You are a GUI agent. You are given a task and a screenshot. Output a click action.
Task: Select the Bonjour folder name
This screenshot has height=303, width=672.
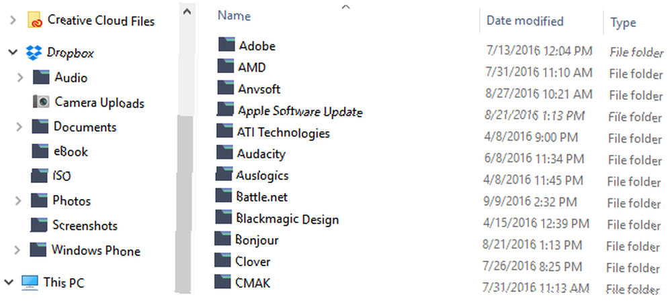click(x=257, y=240)
